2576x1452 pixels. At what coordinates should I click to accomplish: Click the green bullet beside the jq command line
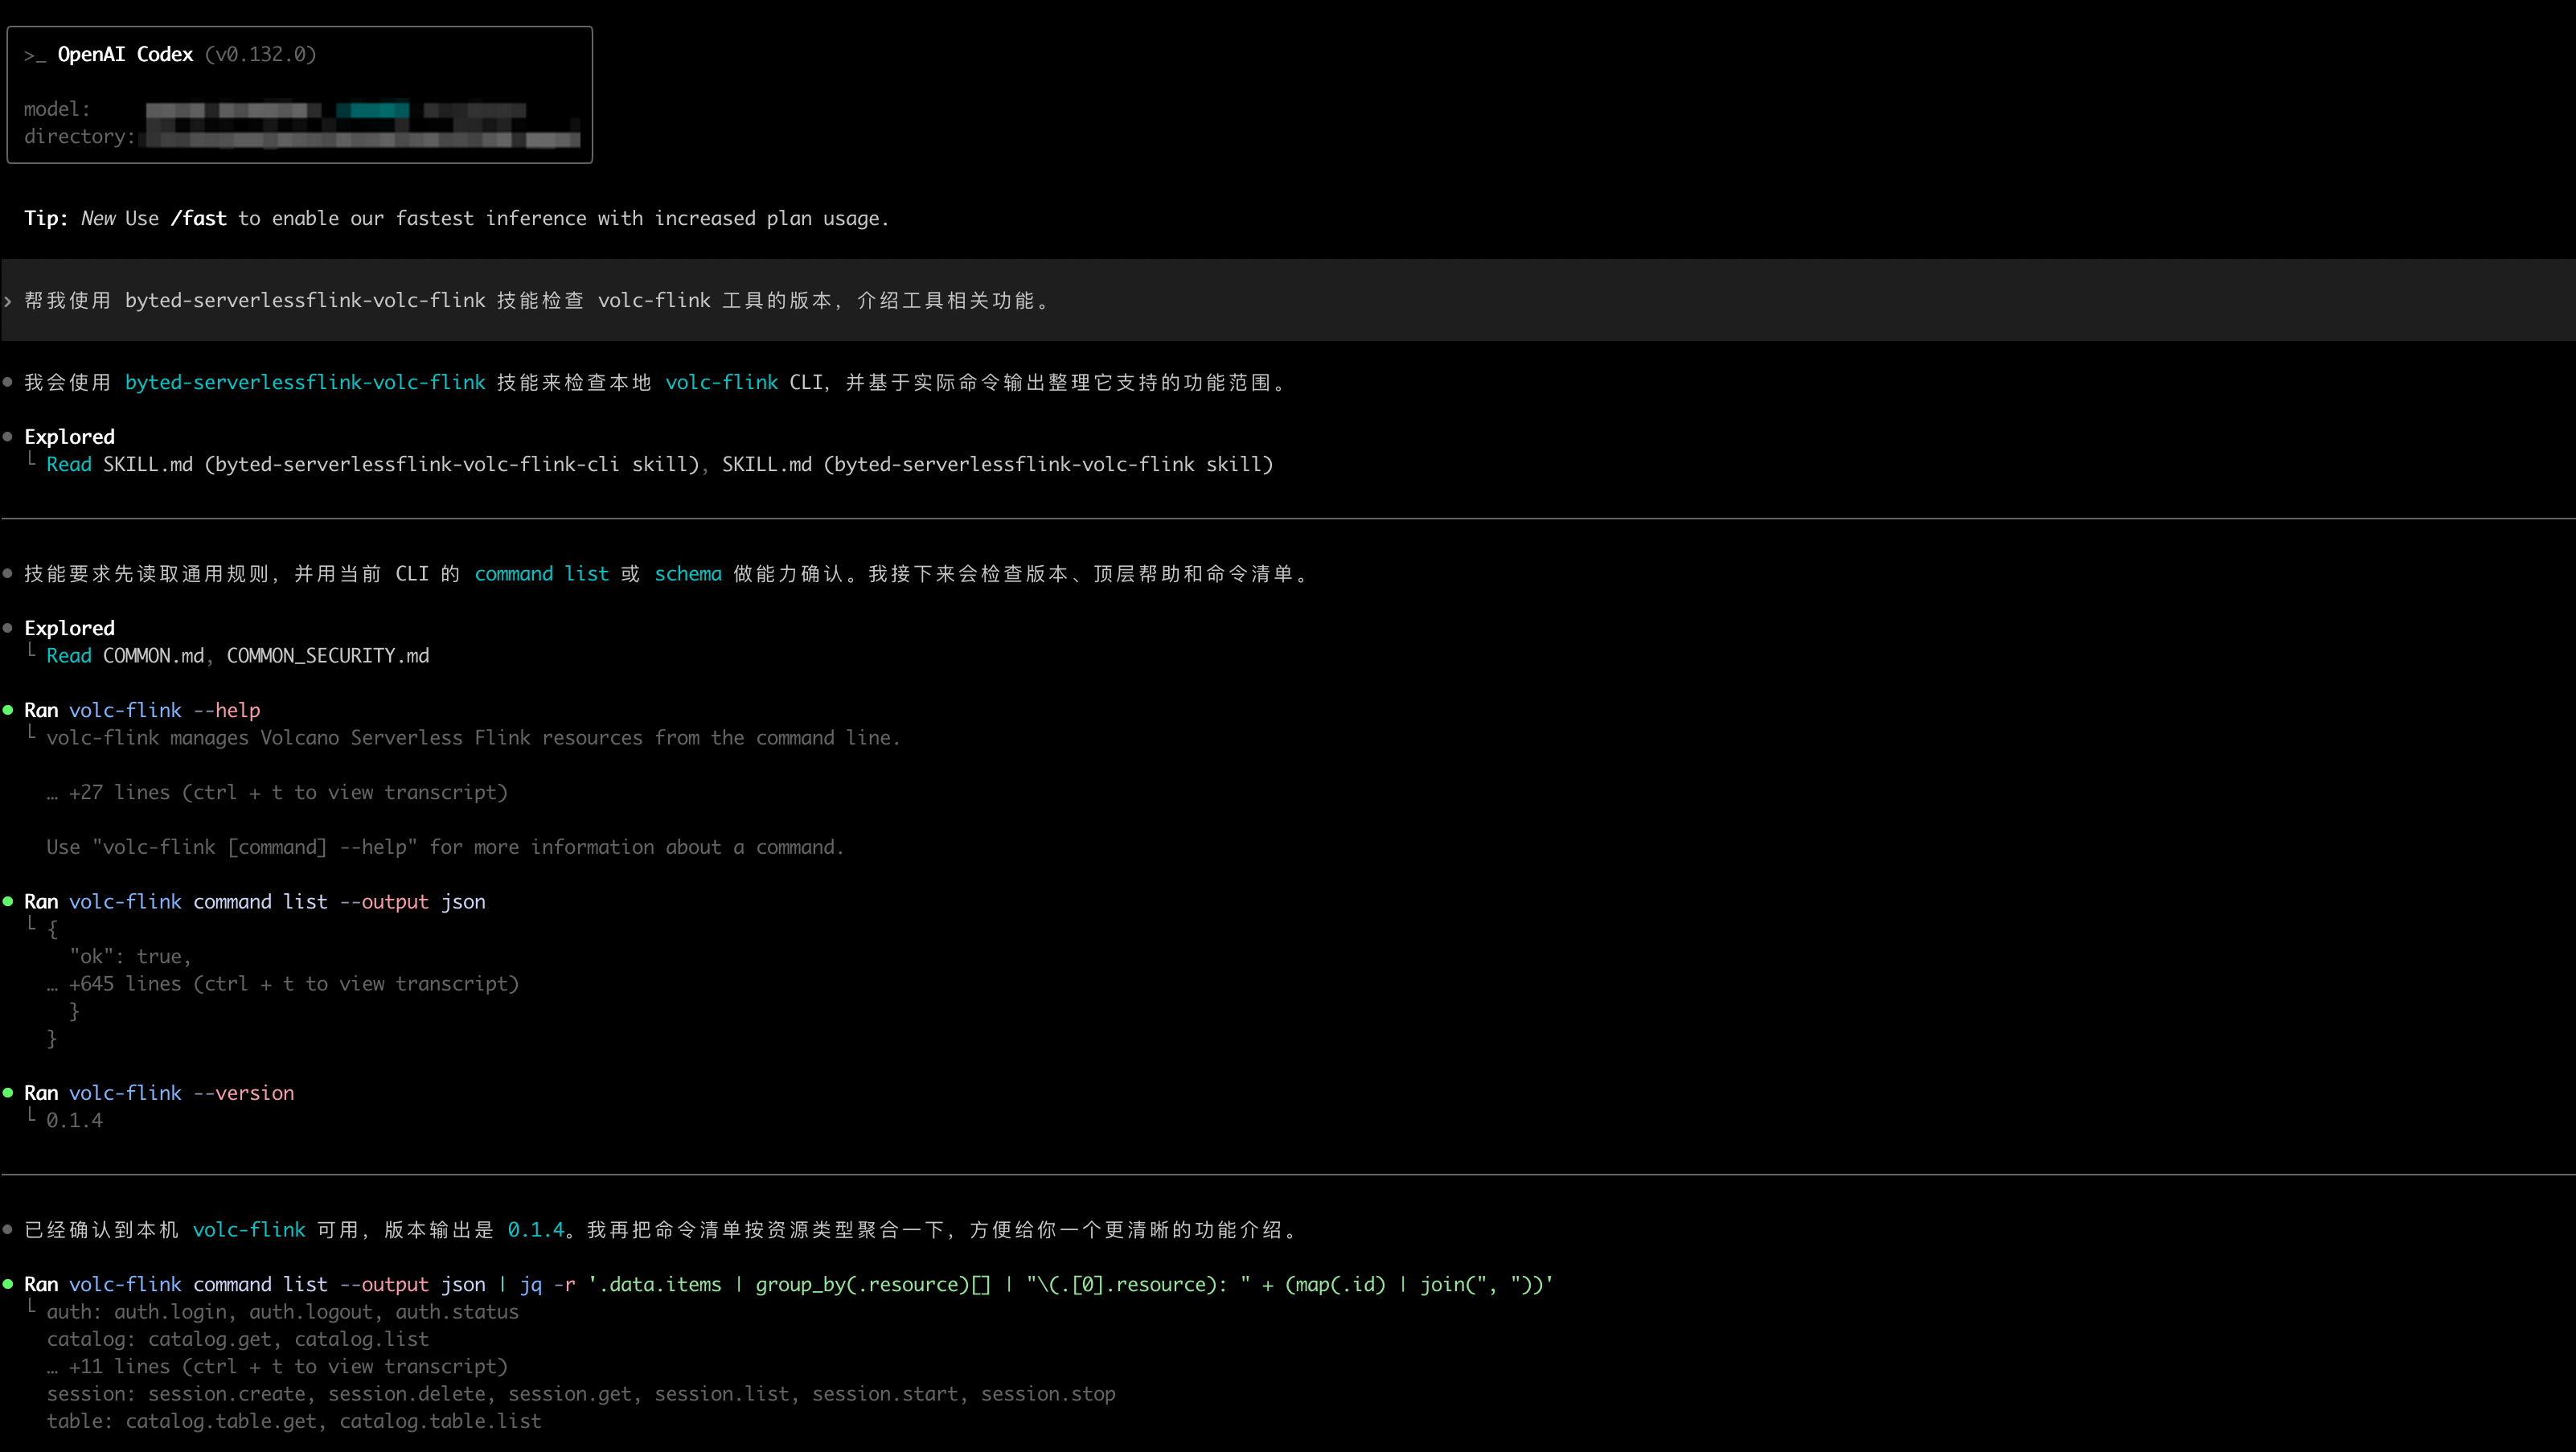click(8, 1284)
